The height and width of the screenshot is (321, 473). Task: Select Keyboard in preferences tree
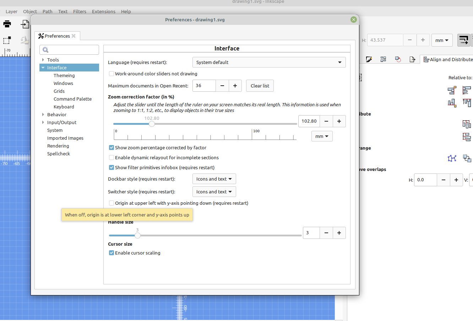coord(64,107)
